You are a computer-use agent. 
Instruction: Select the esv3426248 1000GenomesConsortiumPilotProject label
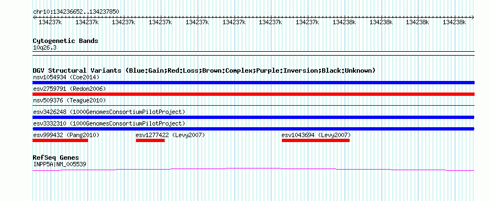click(109, 112)
